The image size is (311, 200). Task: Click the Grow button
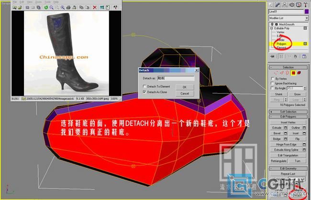pos(297,94)
